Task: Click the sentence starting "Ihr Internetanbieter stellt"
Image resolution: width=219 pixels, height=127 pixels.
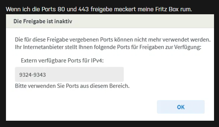Action: (x=108, y=47)
